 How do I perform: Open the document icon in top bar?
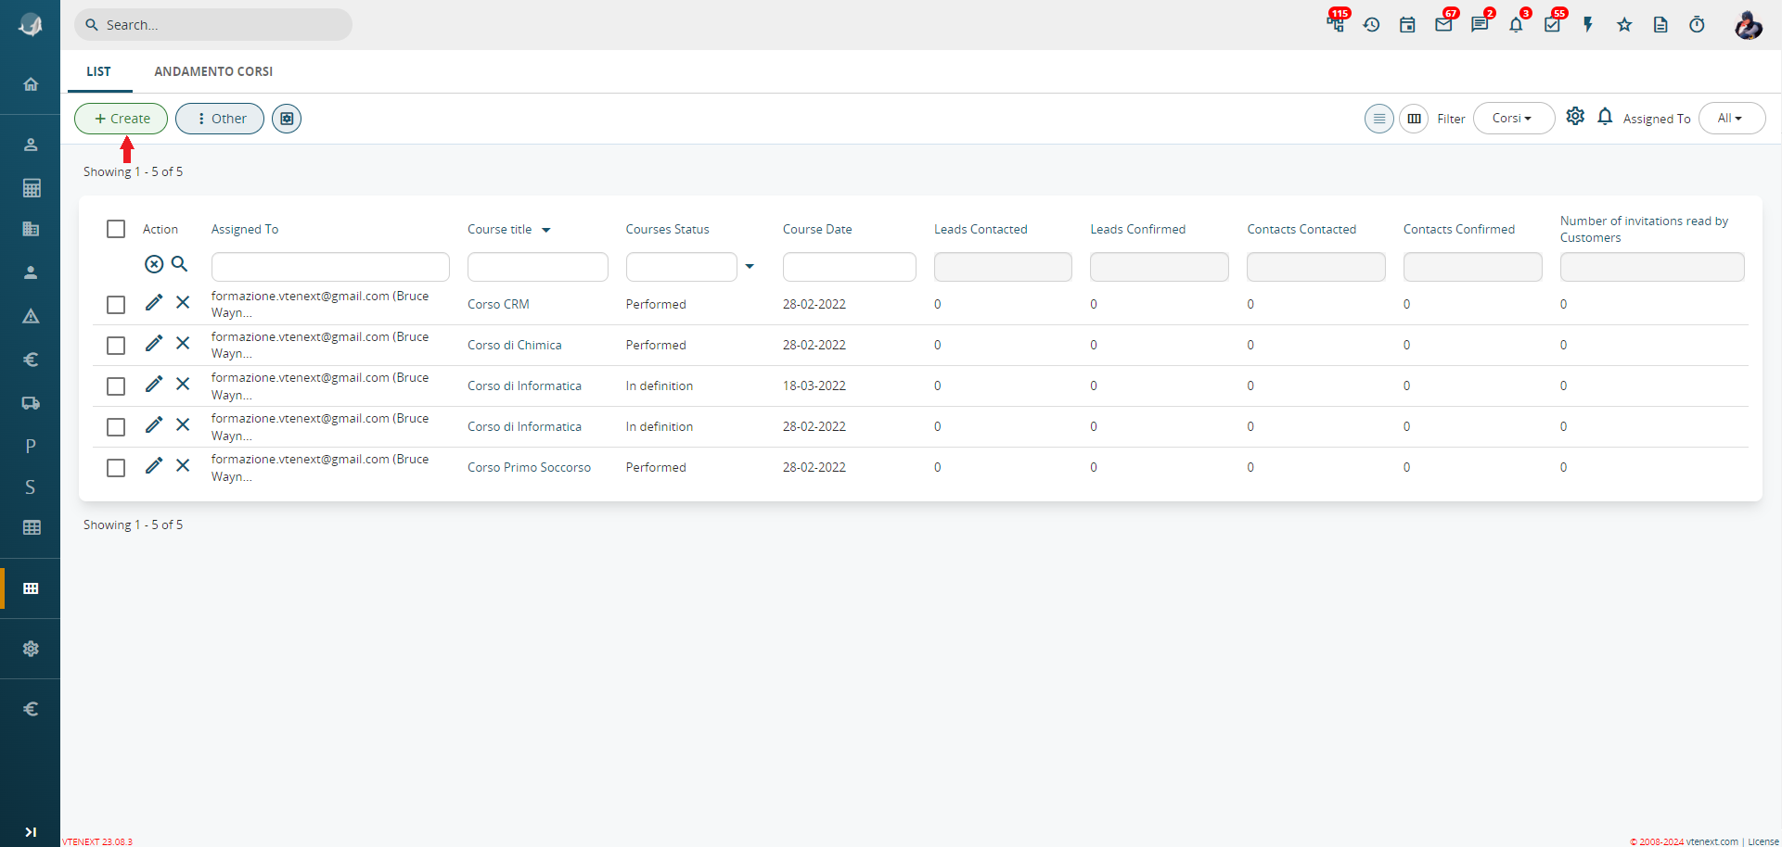[x=1660, y=25]
